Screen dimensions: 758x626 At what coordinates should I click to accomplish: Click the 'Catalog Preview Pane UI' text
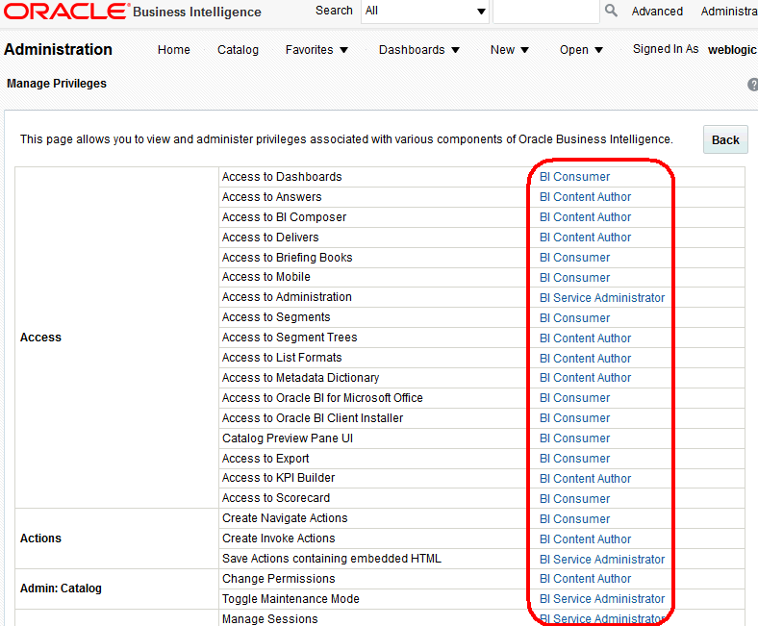288,438
